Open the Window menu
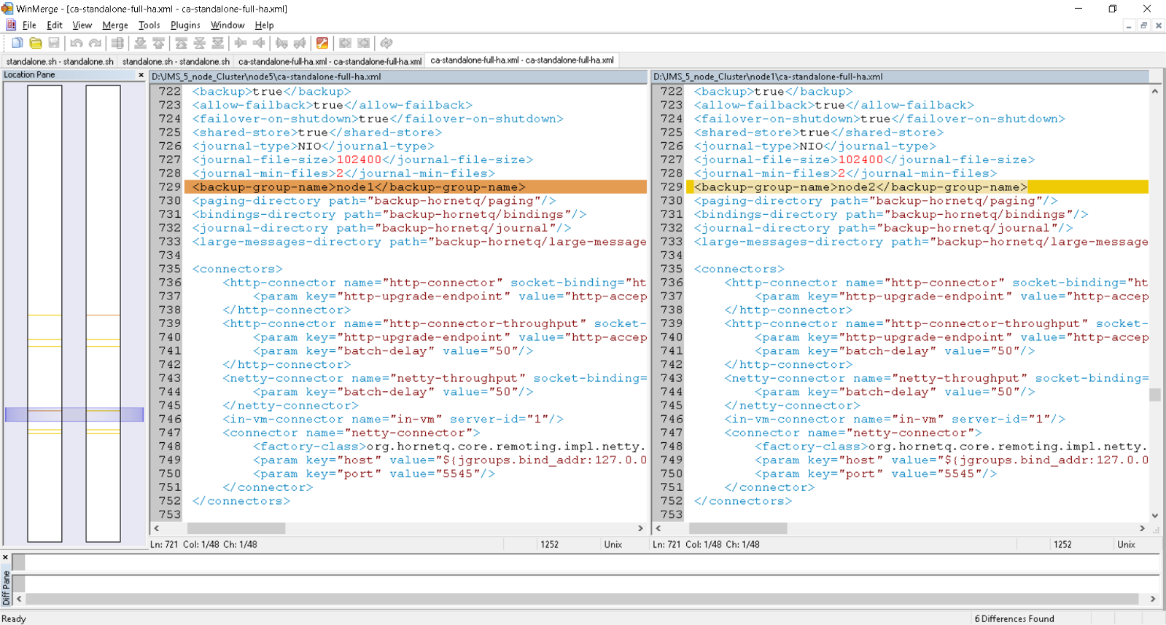Image resolution: width=1166 pixels, height=625 pixels. [228, 25]
